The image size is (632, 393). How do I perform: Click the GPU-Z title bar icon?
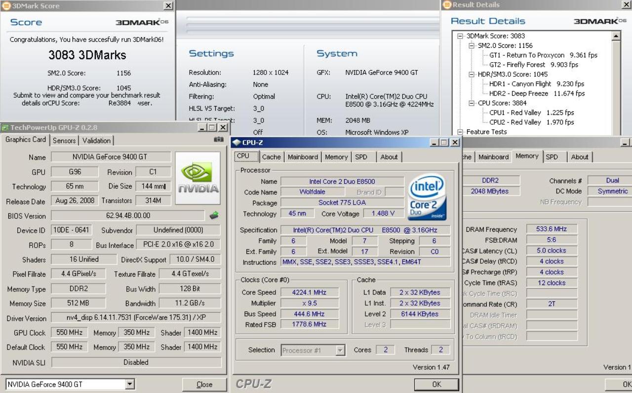5,127
